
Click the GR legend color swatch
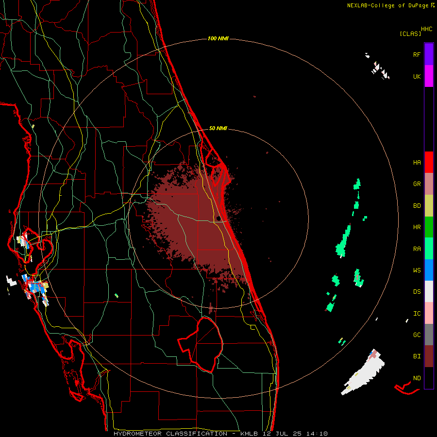coord(429,184)
